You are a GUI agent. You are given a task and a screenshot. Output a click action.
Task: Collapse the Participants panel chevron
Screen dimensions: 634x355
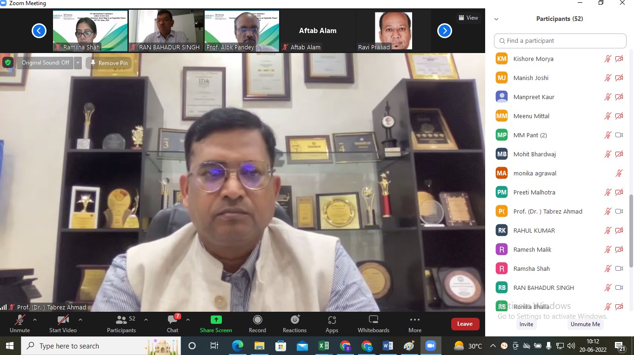tap(496, 19)
